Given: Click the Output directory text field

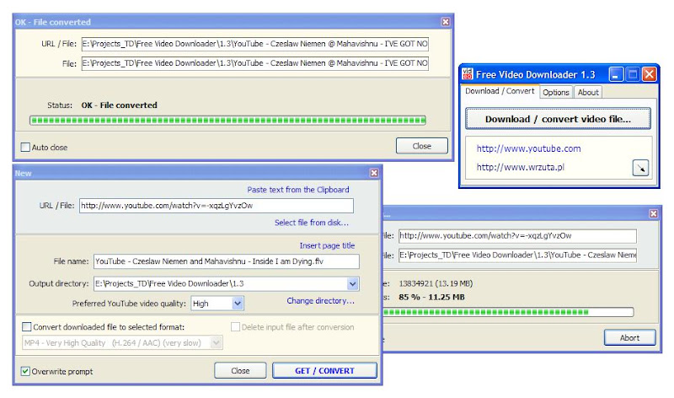Looking at the screenshot, I should click(x=221, y=283).
